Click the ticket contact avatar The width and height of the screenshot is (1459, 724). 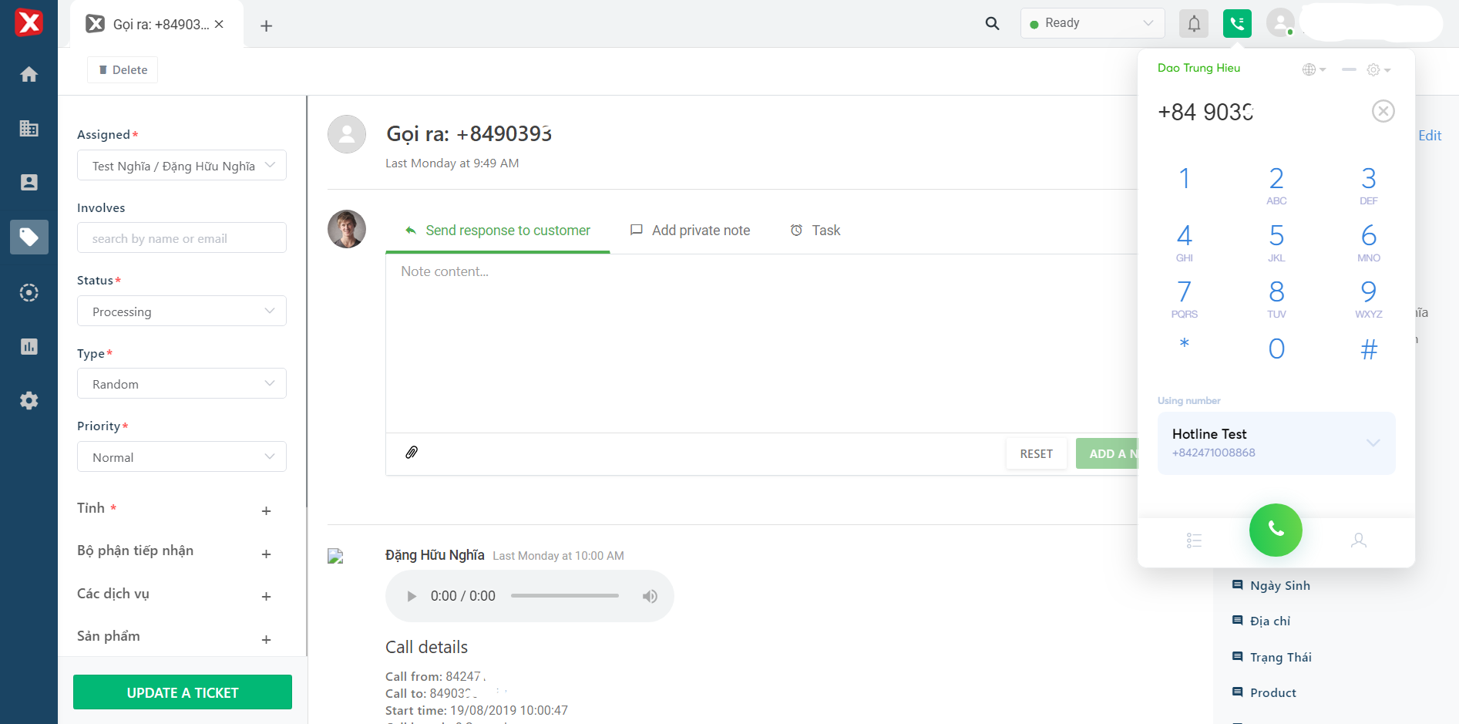(x=347, y=134)
